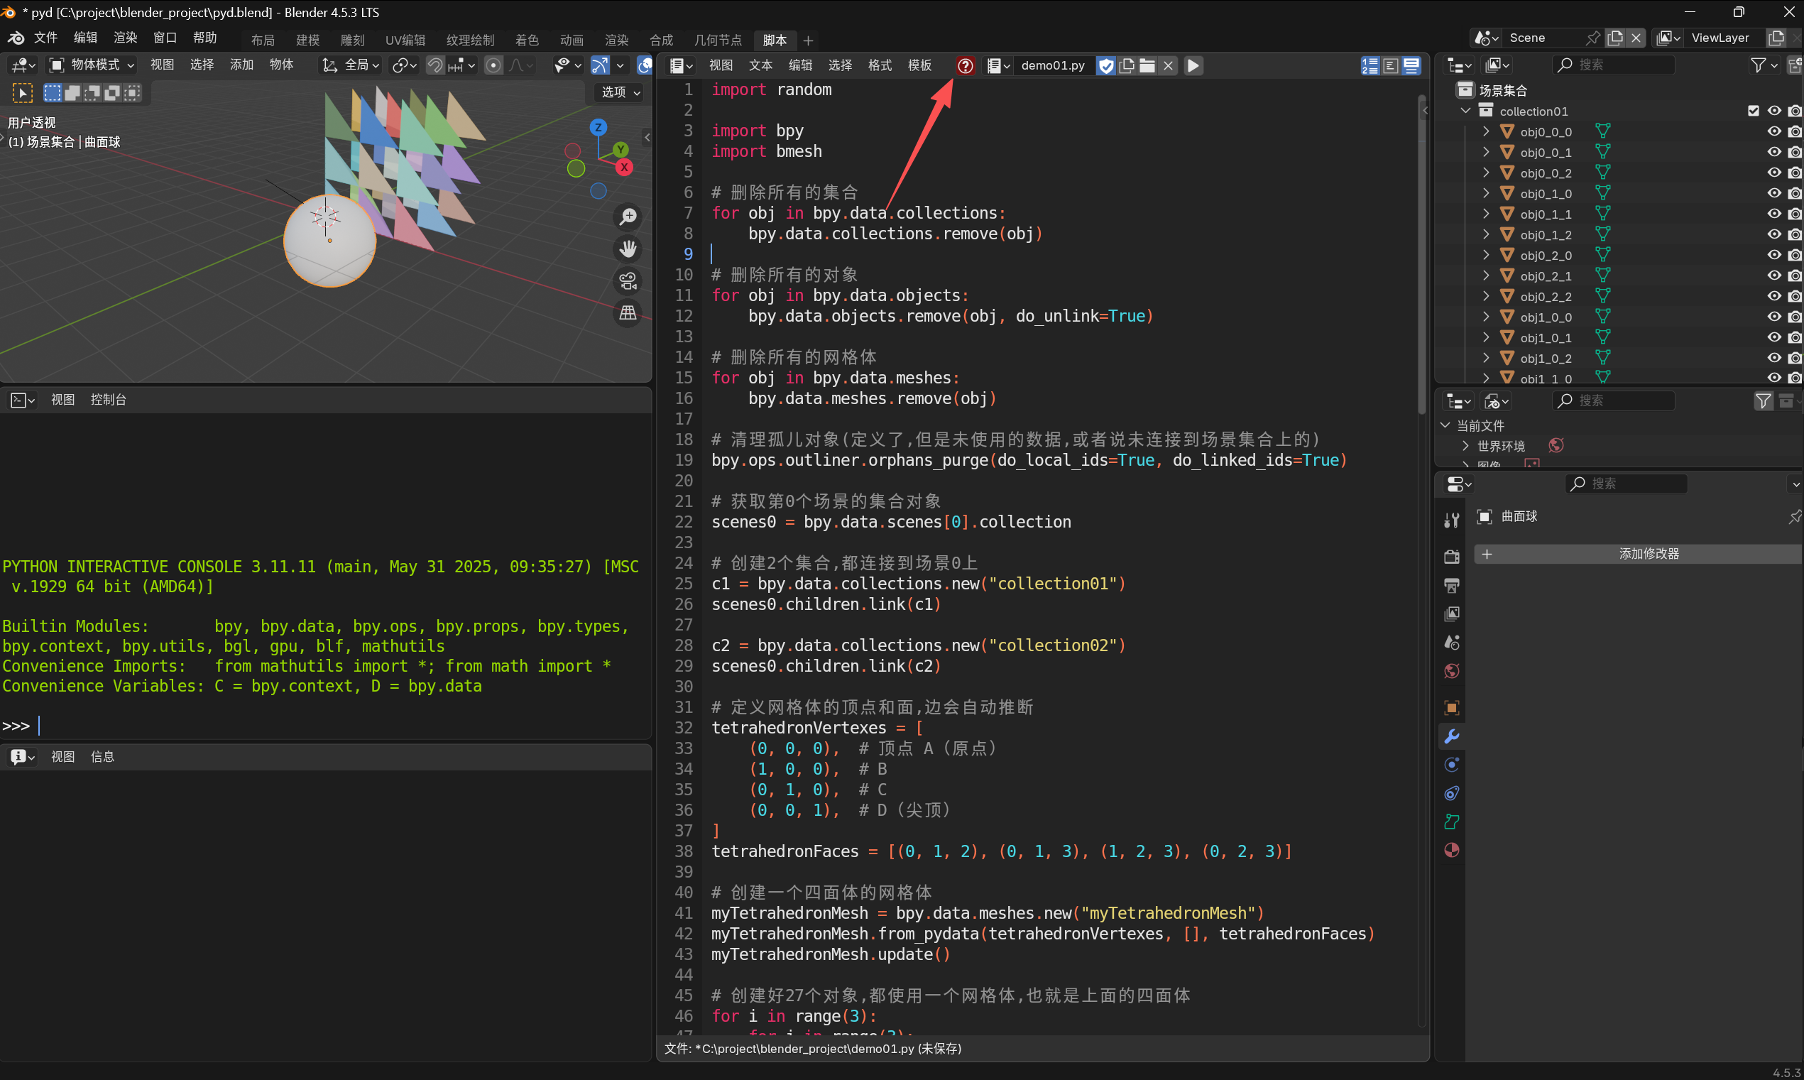Image resolution: width=1804 pixels, height=1080 pixels.
Task: Open the 物体模式 mode dropdown
Action: (x=92, y=65)
